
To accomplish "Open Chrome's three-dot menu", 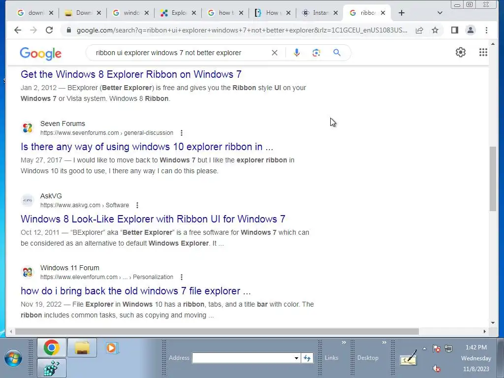I will tap(486, 30).
